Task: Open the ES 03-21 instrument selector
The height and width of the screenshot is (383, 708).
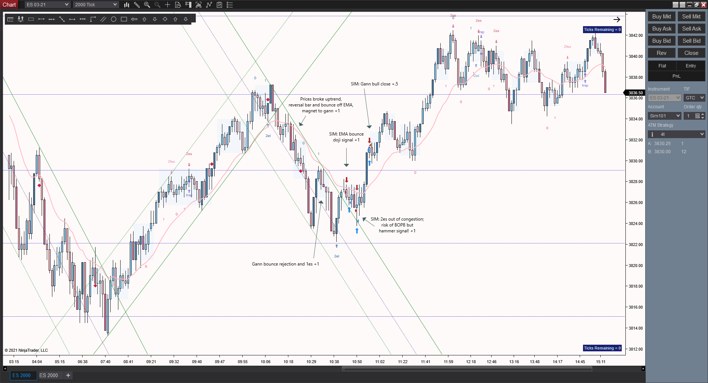Action: click(47, 5)
